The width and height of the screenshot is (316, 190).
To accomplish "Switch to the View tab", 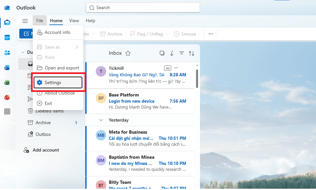I will pyautogui.click(x=74, y=21).
